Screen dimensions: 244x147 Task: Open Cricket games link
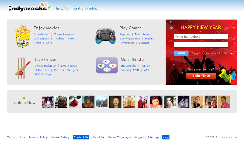[x=144, y=43]
